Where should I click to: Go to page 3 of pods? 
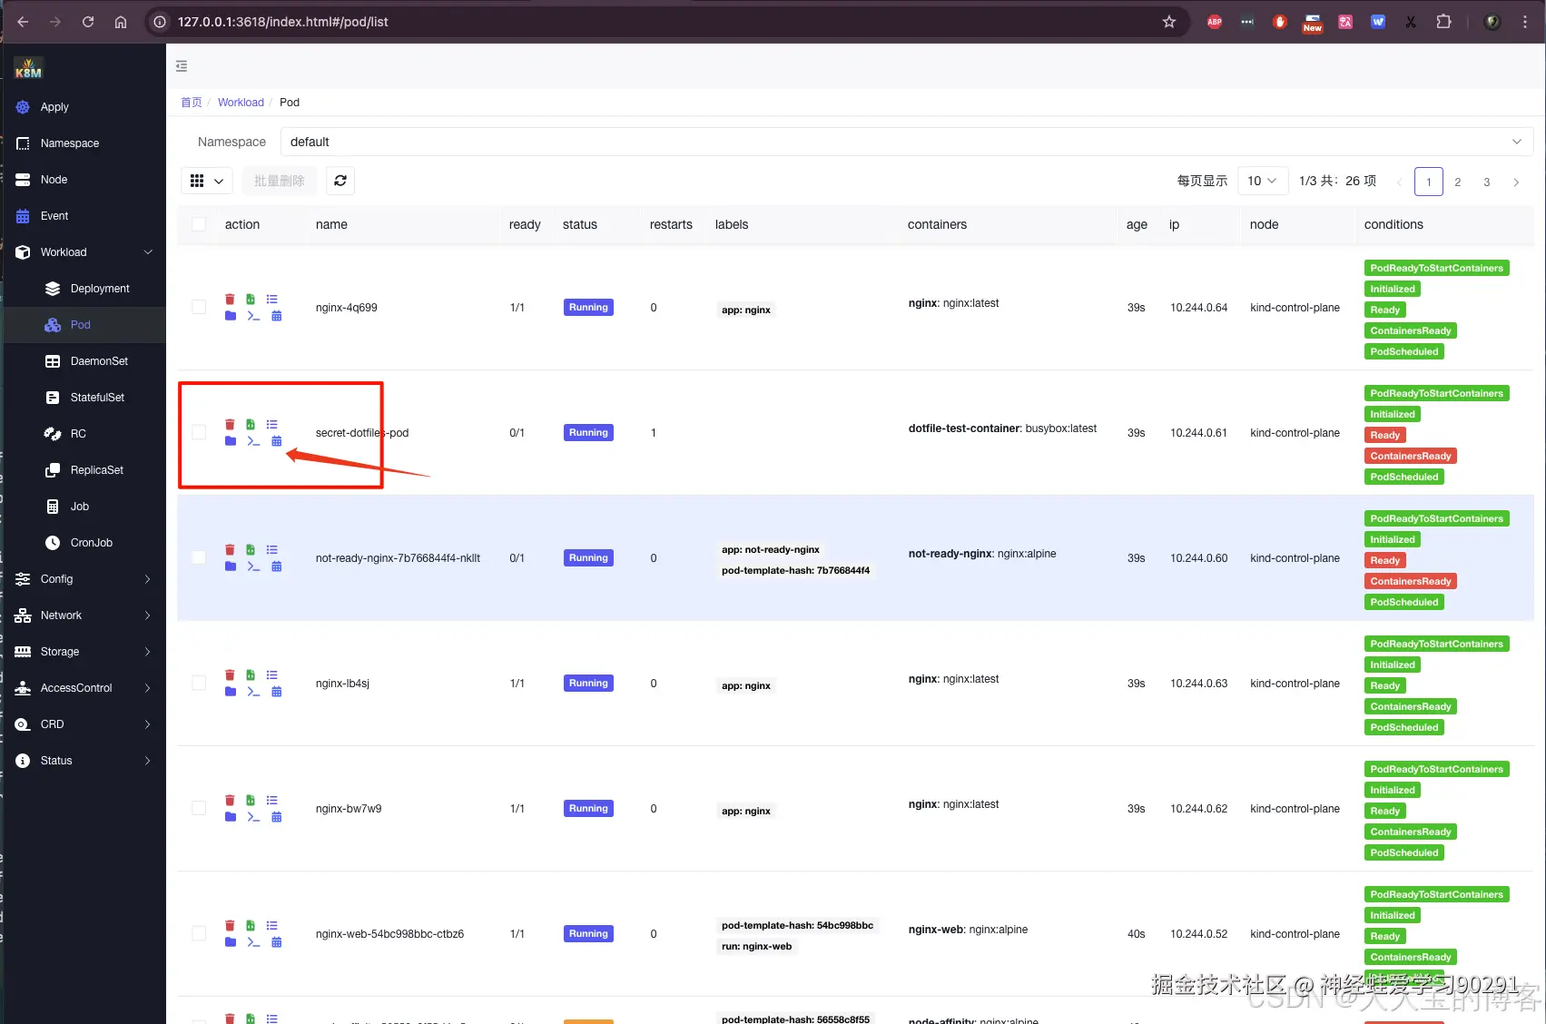pyautogui.click(x=1487, y=182)
